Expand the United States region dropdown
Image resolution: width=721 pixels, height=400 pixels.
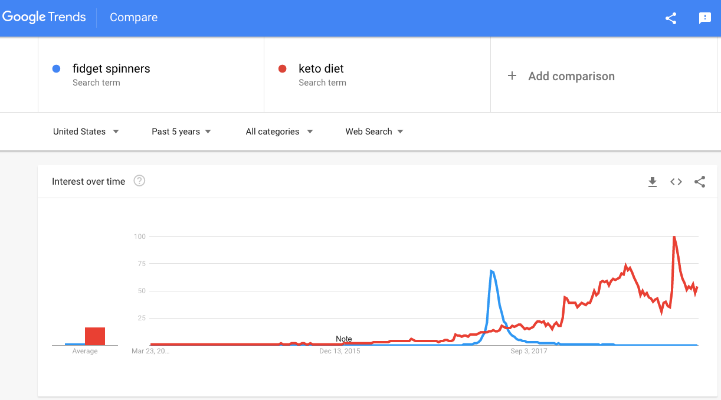pos(86,132)
